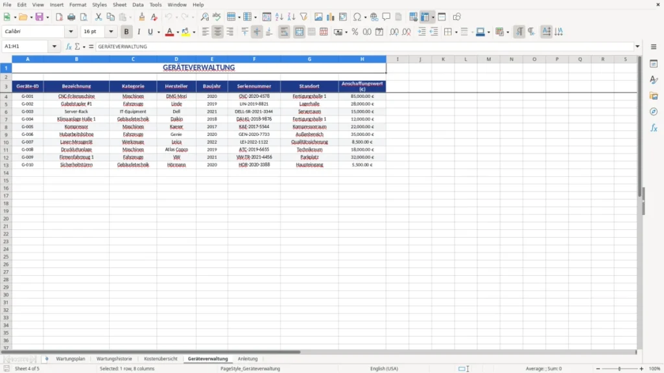Switch to the Wartungsplan sheet tab
Viewport: 664px width, 373px height.
coord(70,359)
